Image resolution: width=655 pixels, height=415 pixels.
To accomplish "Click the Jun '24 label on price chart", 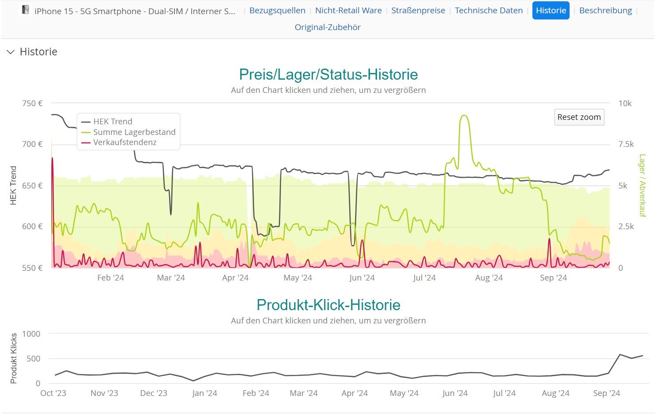I will [362, 278].
